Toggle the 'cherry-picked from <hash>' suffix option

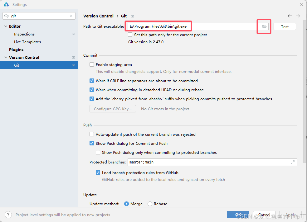[92, 99]
